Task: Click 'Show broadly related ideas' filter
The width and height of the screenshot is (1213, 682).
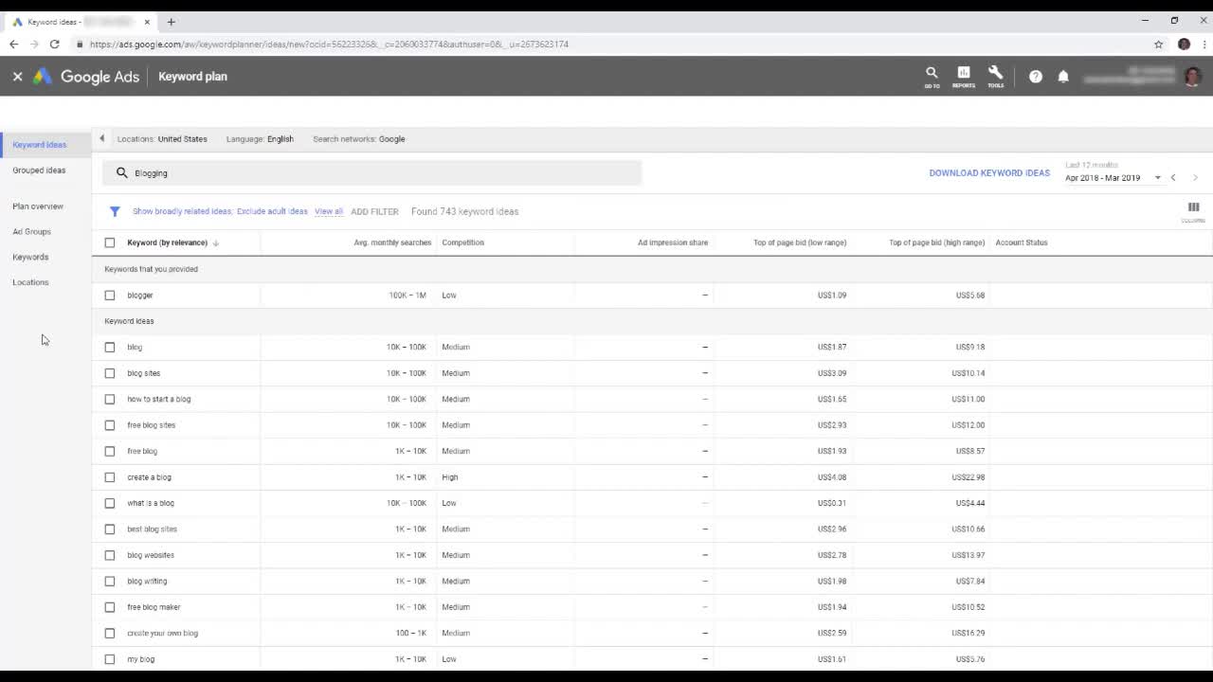Action: 183,211
